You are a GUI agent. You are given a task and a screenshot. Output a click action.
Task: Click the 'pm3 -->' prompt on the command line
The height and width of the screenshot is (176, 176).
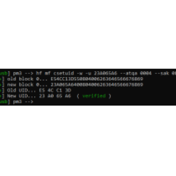[23, 73]
